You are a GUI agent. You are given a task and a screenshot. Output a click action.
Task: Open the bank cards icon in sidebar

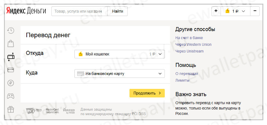11,70
